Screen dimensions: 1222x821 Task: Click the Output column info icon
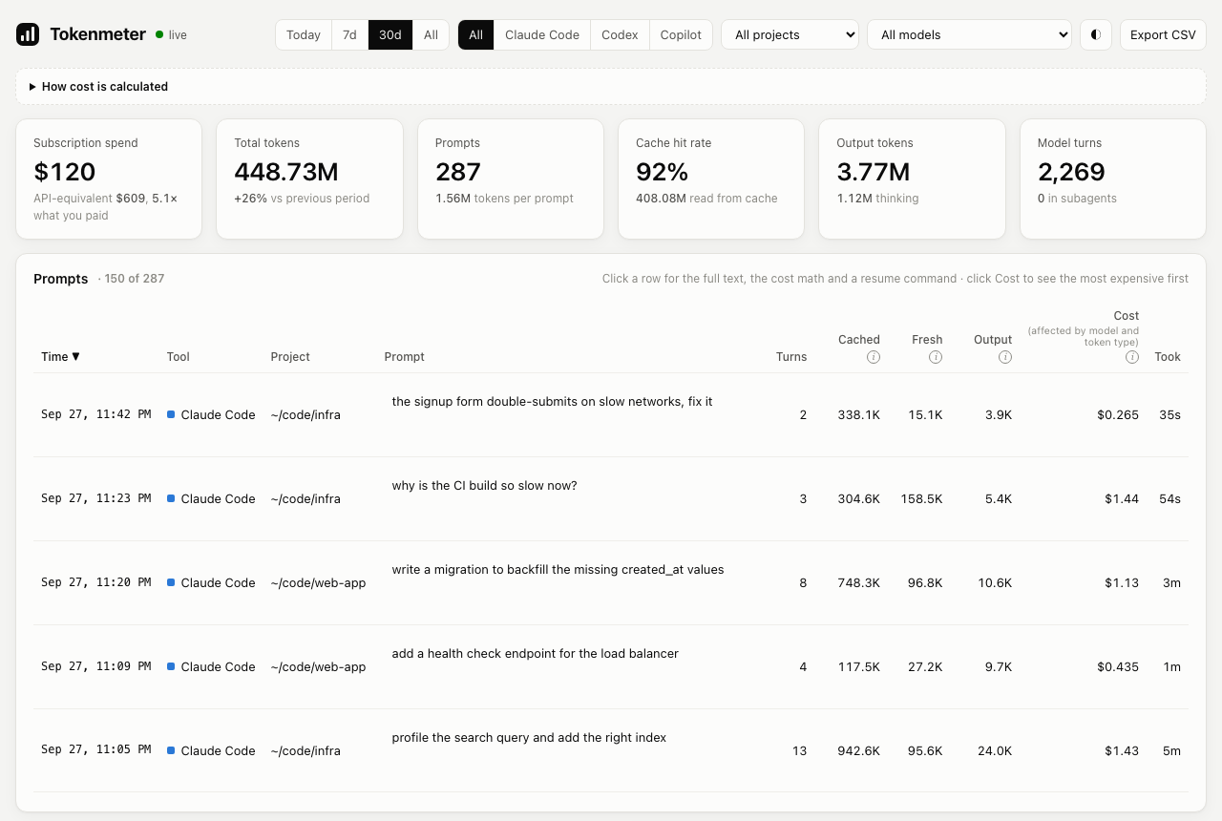click(1005, 357)
